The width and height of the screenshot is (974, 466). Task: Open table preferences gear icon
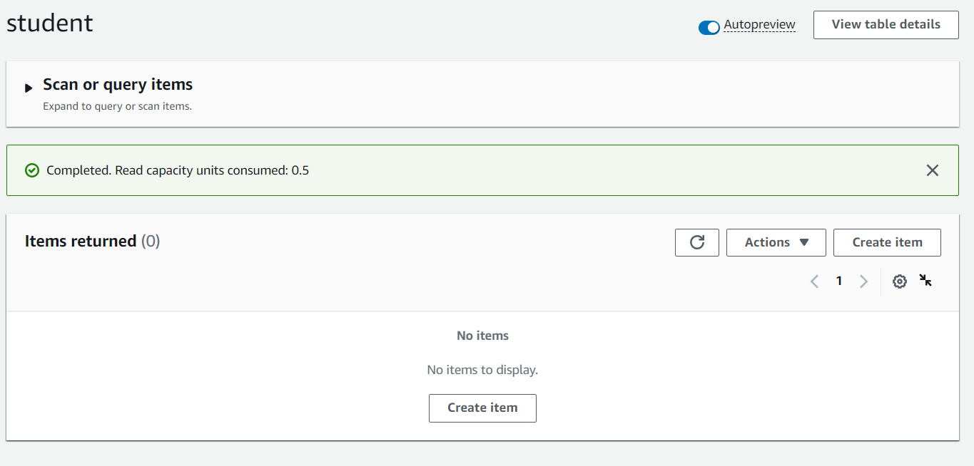pyautogui.click(x=900, y=281)
